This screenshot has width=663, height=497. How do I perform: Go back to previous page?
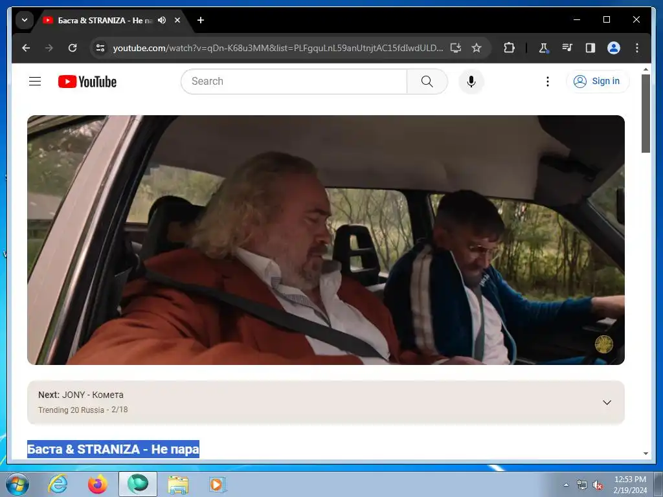click(26, 48)
